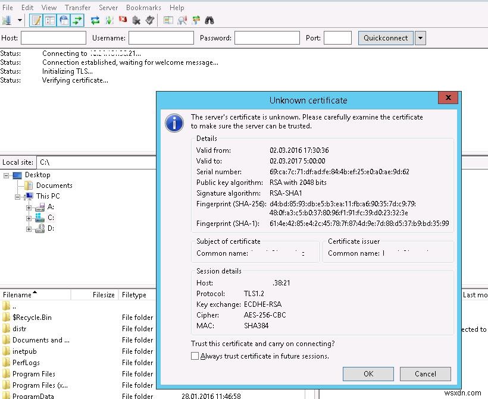Open the Transfer menu
Viewport: 488px width, 399px height.
[77, 8]
